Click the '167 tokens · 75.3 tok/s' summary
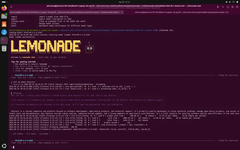 (31, 134)
